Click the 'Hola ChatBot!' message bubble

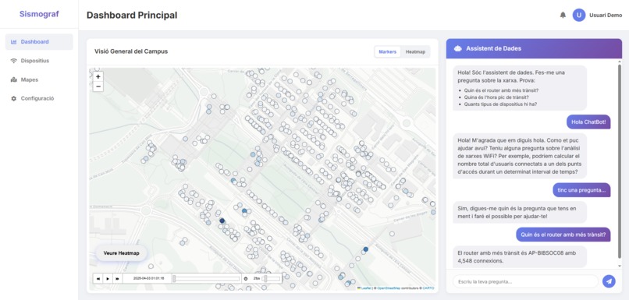click(588, 122)
